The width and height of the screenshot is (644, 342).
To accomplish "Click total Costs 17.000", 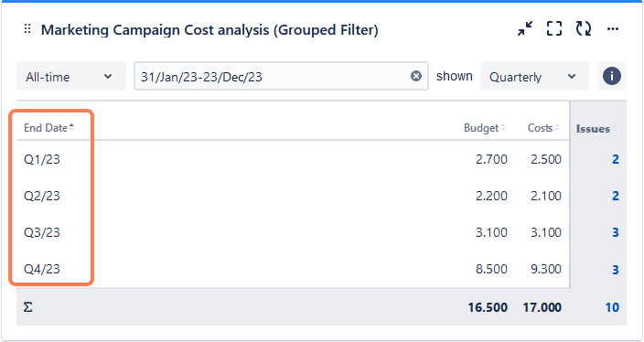I will (x=542, y=307).
